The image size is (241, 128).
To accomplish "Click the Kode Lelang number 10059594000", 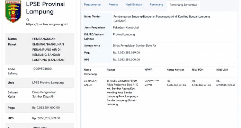I will [42, 69].
